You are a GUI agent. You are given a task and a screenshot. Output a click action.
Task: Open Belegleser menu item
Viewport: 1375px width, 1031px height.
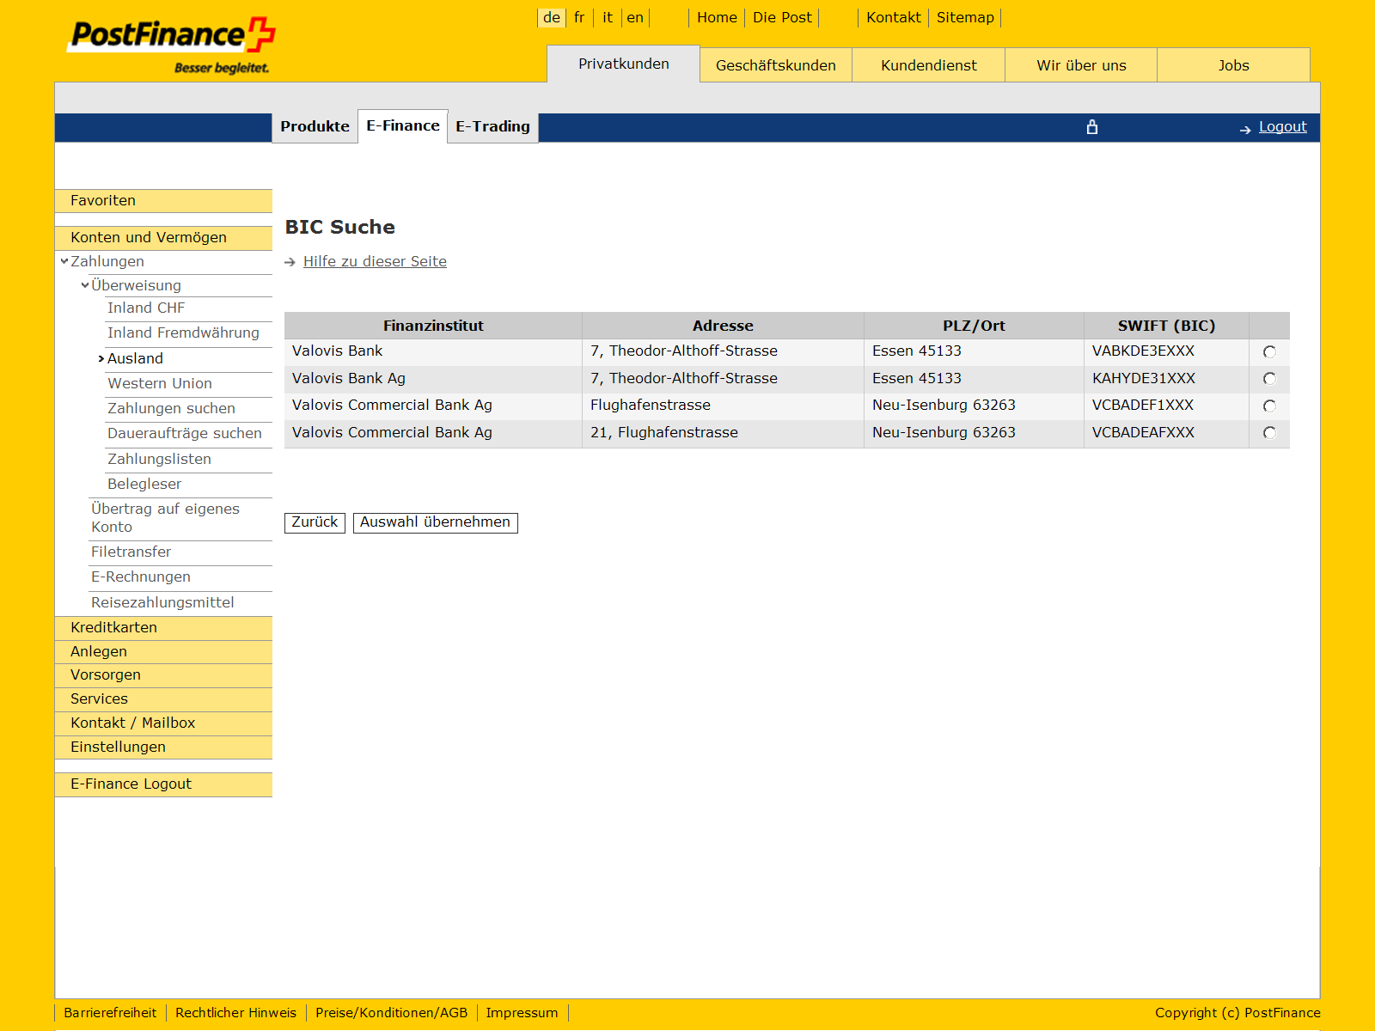(144, 484)
